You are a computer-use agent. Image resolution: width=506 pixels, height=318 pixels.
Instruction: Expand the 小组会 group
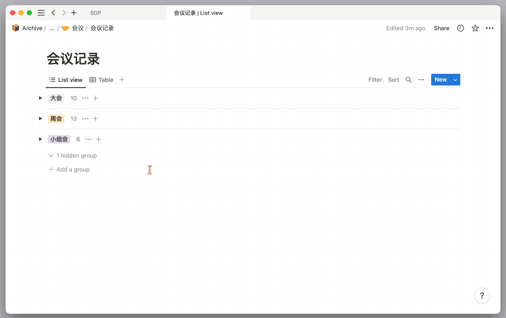[x=40, y=139]
